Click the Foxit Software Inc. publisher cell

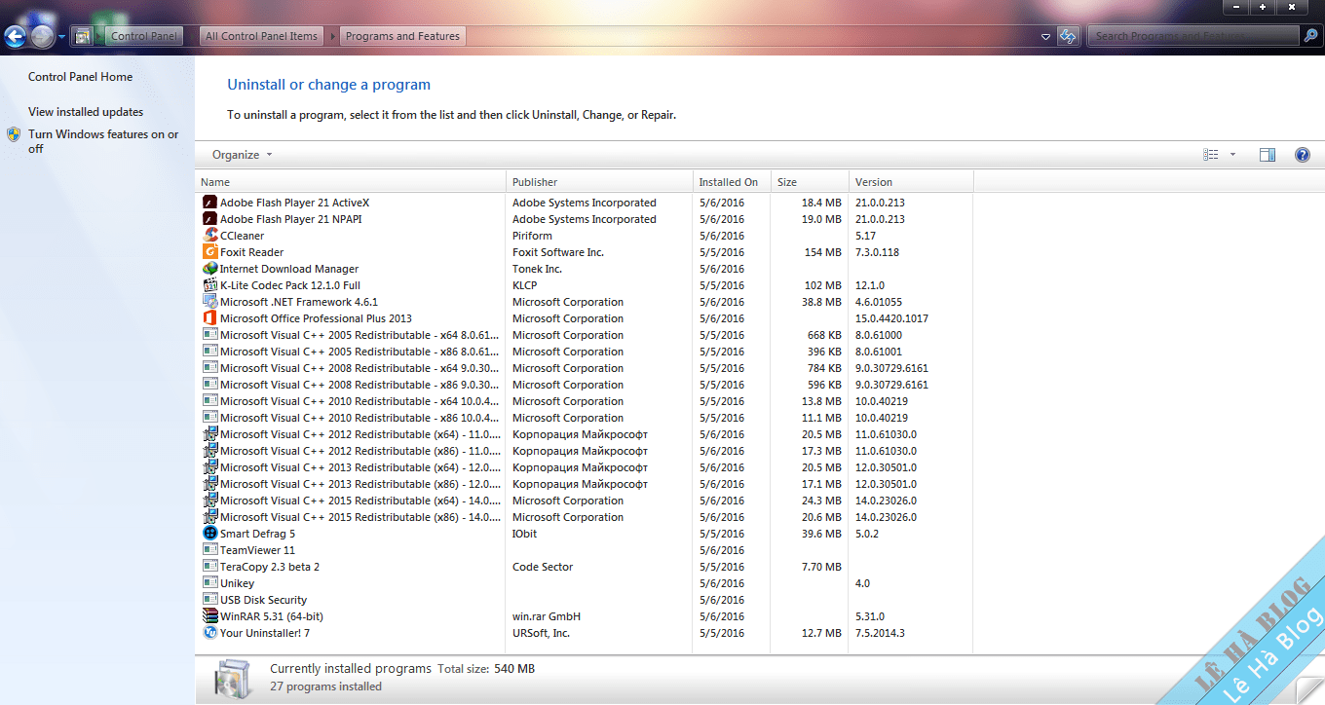[558, 252]
